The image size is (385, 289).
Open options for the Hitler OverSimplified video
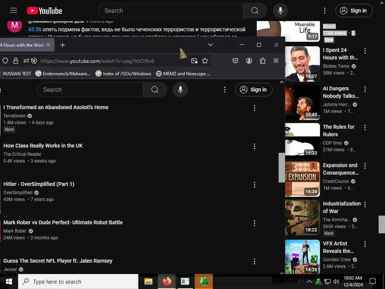point(255,185)
